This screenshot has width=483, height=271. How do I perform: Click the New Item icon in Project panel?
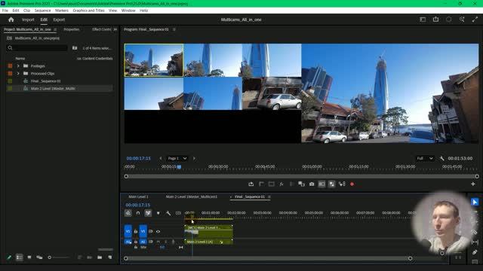pos(110,257)
